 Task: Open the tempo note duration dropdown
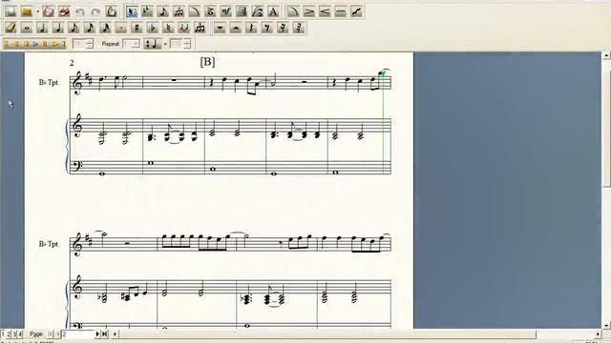(153, 44)
